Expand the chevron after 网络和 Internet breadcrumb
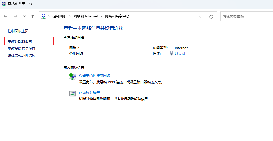The image size is (273, 141). tap(102, 16)
